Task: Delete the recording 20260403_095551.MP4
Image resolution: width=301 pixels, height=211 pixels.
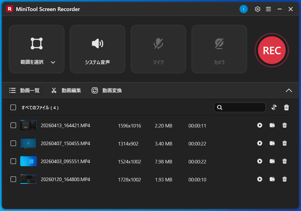Action: 284,161
